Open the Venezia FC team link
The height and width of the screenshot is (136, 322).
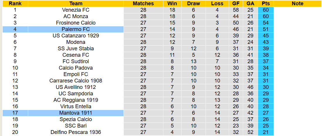coord(76,10)
